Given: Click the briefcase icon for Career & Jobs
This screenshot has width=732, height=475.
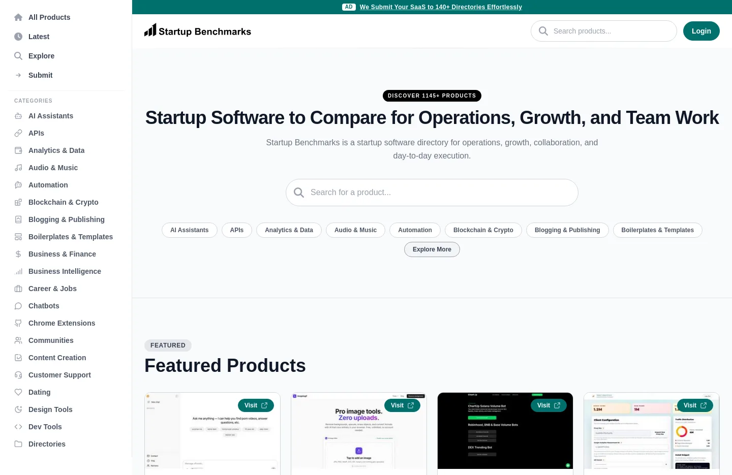Looking at the screenshot, I should (18, 289).
